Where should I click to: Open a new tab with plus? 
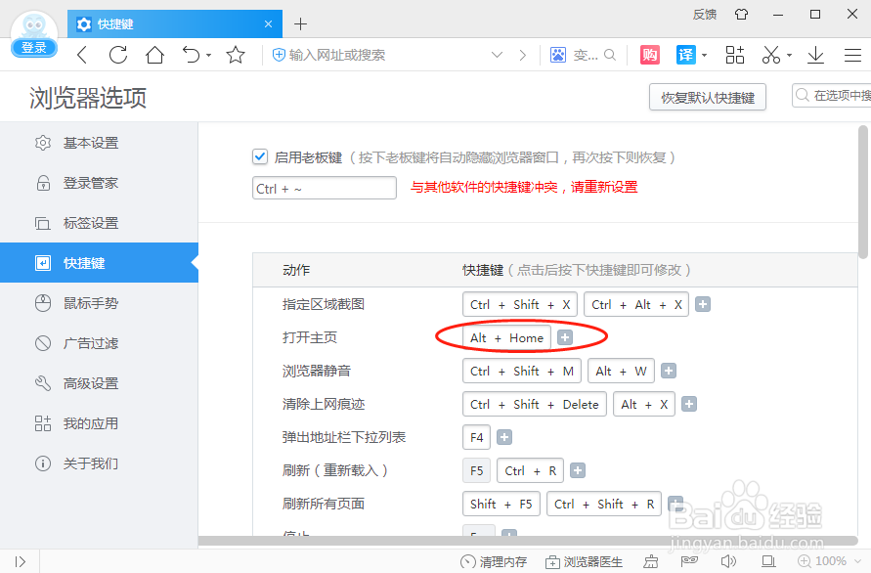click(x=300, y=23)
